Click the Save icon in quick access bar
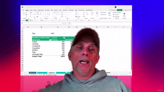This screenshot has width=164, height=92. 30,20
